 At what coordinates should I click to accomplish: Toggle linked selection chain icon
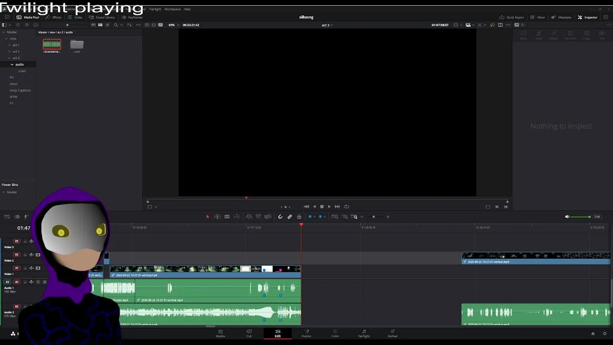click(x=290, y=217)
